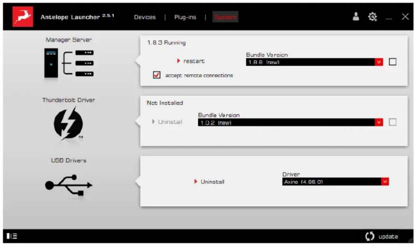Open the Manager Server Bundle Version dropdown

tap(314, 62)
